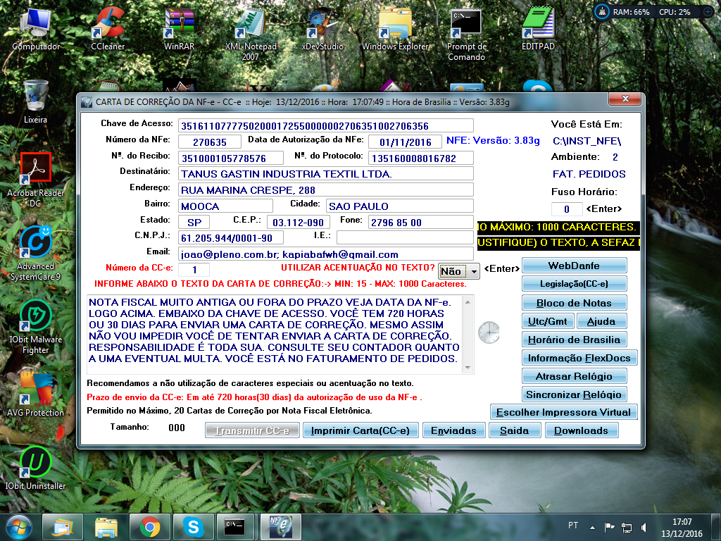Open the EDITPAD desktop shortcut
The image size is (721, 541).
tap(539, 25)
